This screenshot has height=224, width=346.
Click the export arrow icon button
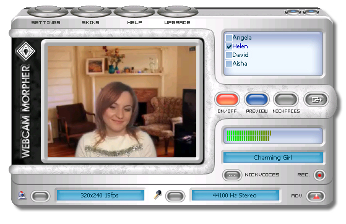(x=316, y=100)
